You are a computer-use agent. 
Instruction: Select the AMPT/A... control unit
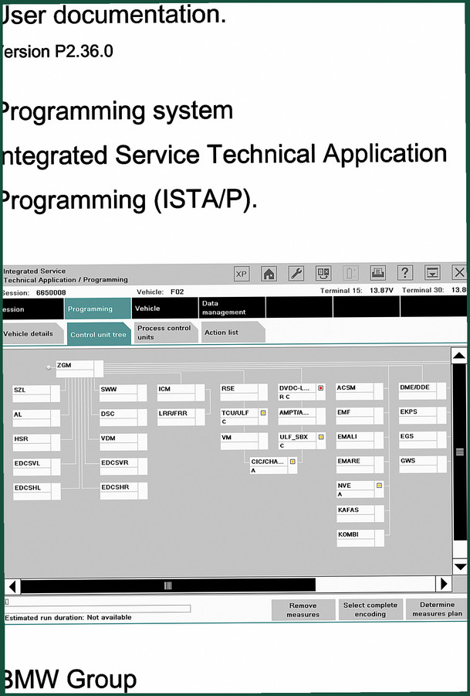pyautogui.click(x=302, y=416)
